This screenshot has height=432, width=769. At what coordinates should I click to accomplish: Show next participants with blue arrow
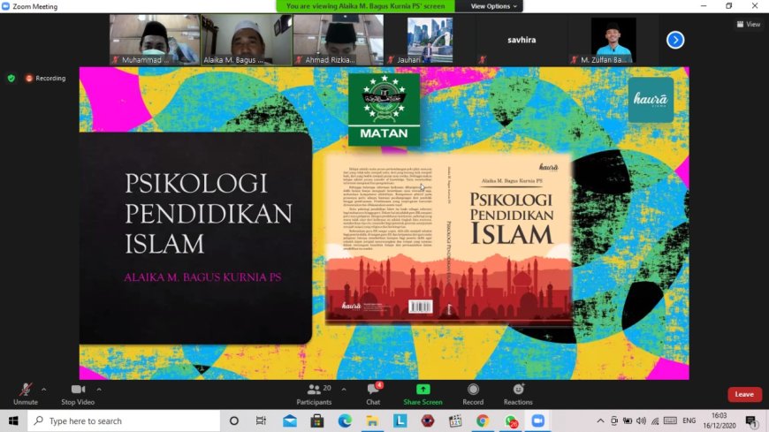point(675,40)
